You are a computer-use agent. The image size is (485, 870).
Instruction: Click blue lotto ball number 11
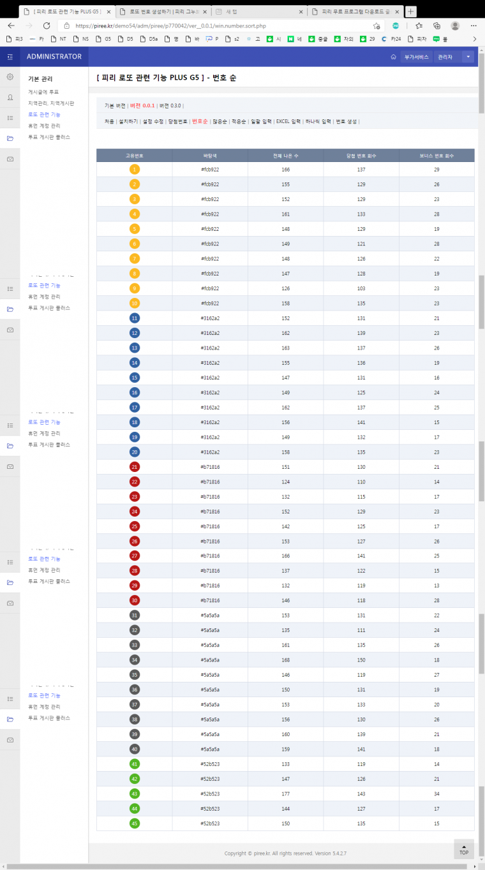click(135, 318)
